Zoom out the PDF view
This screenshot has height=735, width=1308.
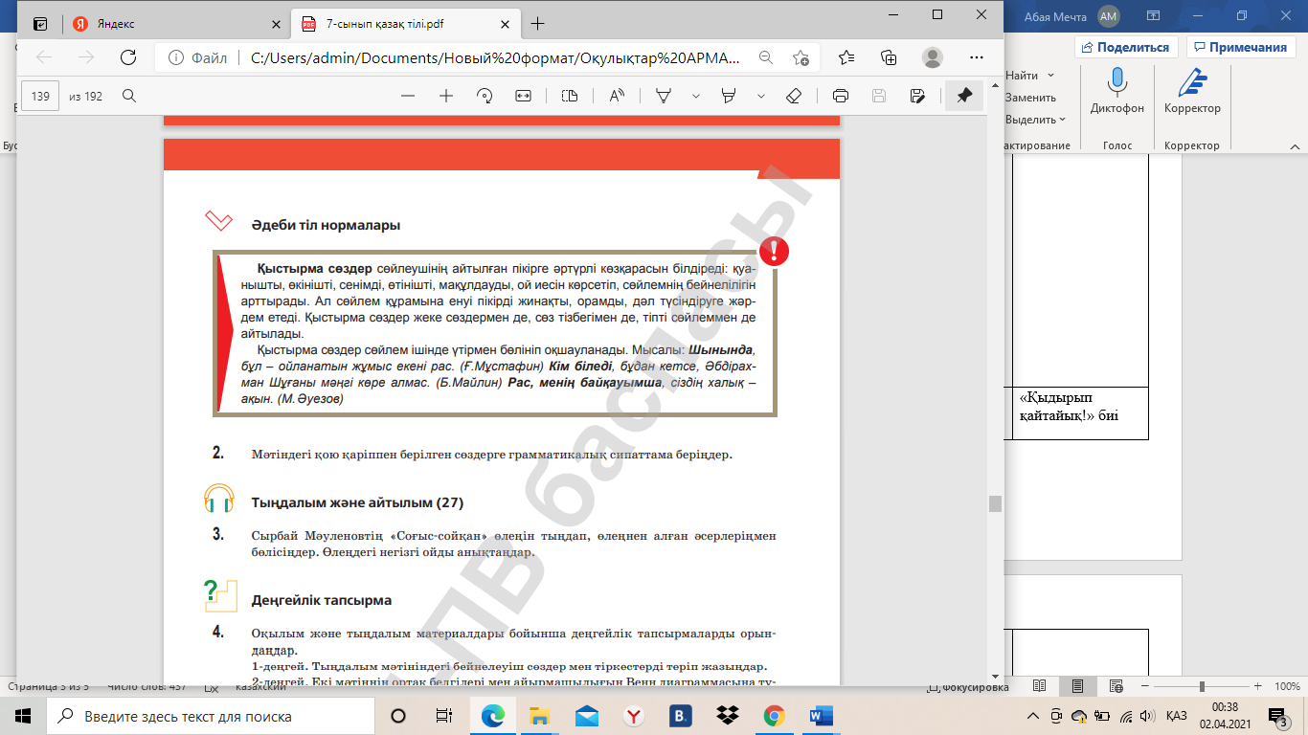click(408, 96)
